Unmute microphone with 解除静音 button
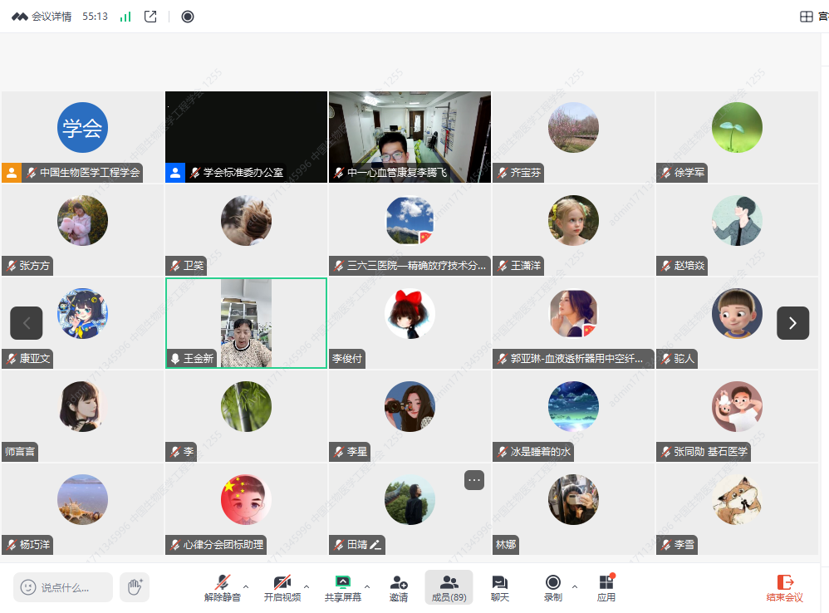 click(222, 587)
